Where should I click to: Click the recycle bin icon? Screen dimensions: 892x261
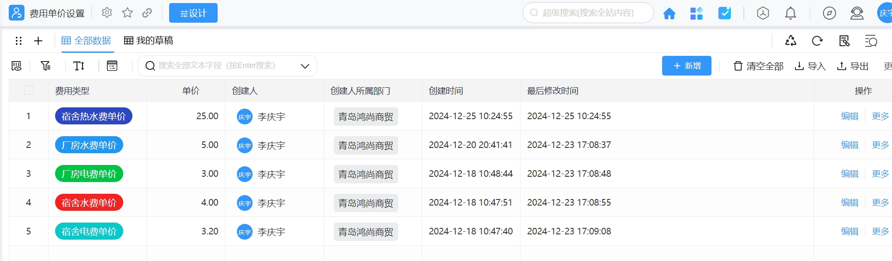pos(791,41)
